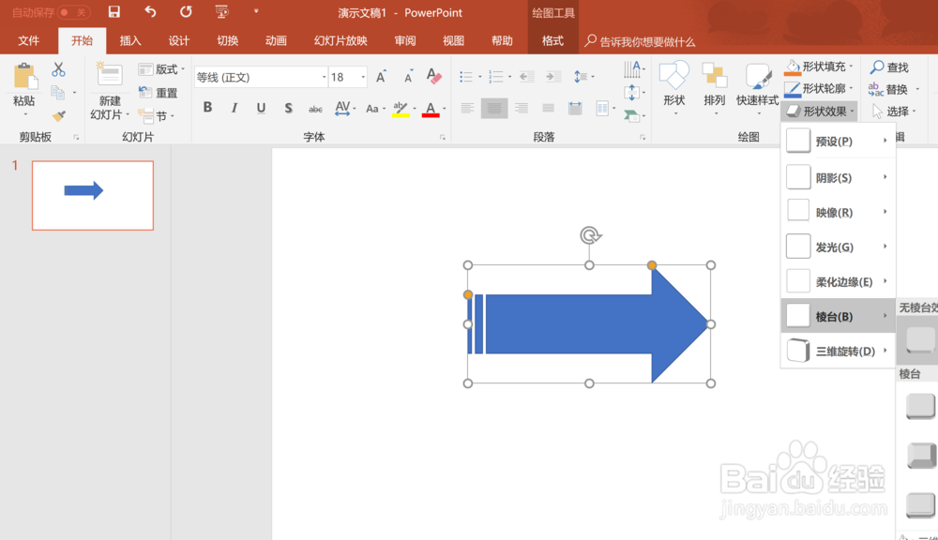Click the New Slide icon
This screenshot has width=938, height=540.
pos(110,75)
